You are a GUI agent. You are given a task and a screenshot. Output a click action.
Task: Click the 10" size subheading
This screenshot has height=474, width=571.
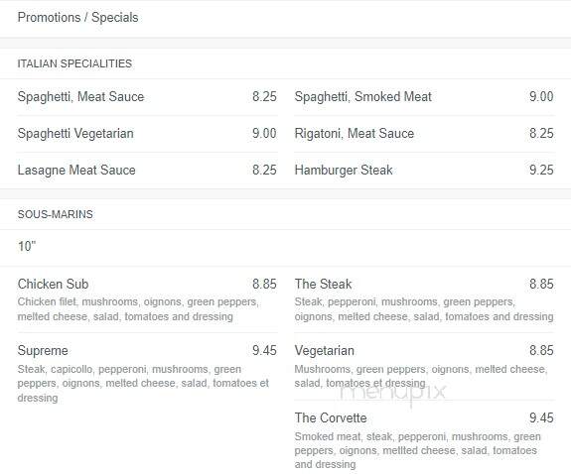[x=27, y=246]
